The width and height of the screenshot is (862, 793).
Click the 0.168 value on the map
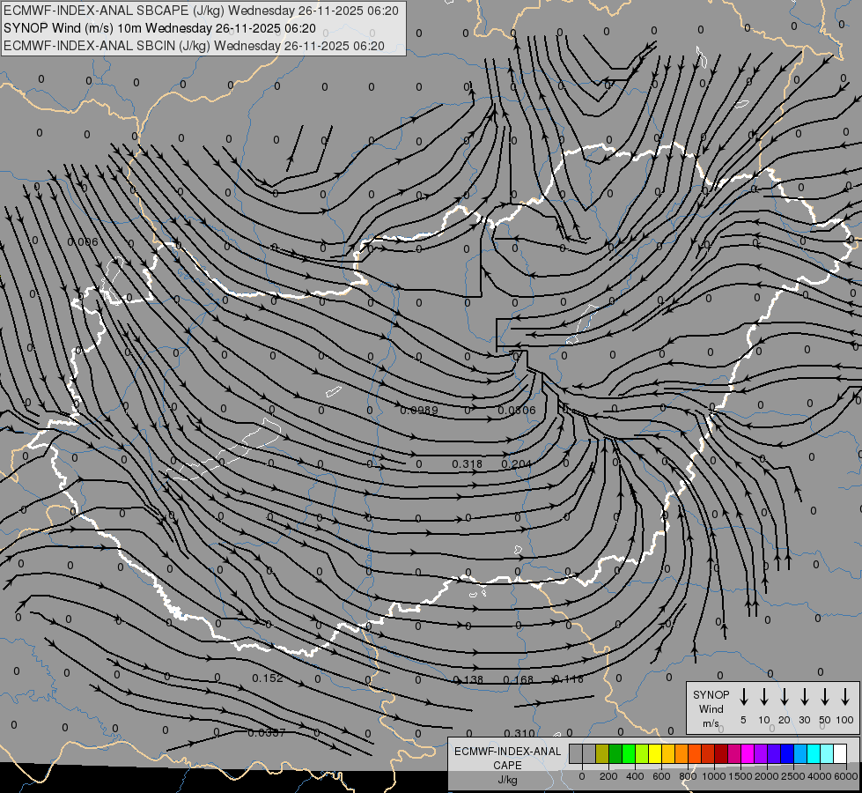(519, 679)
